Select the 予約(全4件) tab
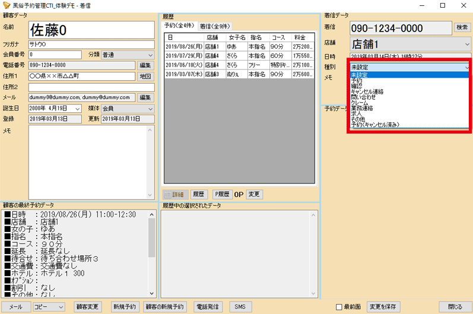 click(180, 26)
